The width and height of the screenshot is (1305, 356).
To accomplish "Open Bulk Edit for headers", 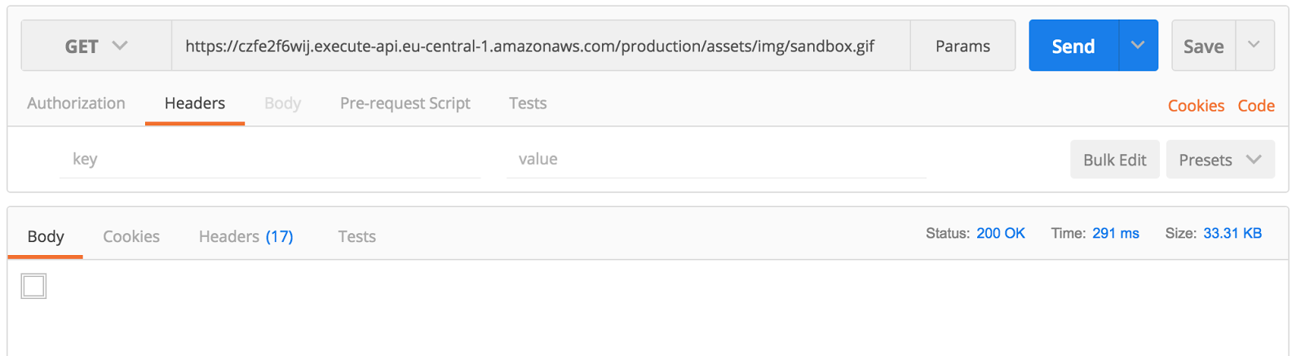I will pos(1115,160).
